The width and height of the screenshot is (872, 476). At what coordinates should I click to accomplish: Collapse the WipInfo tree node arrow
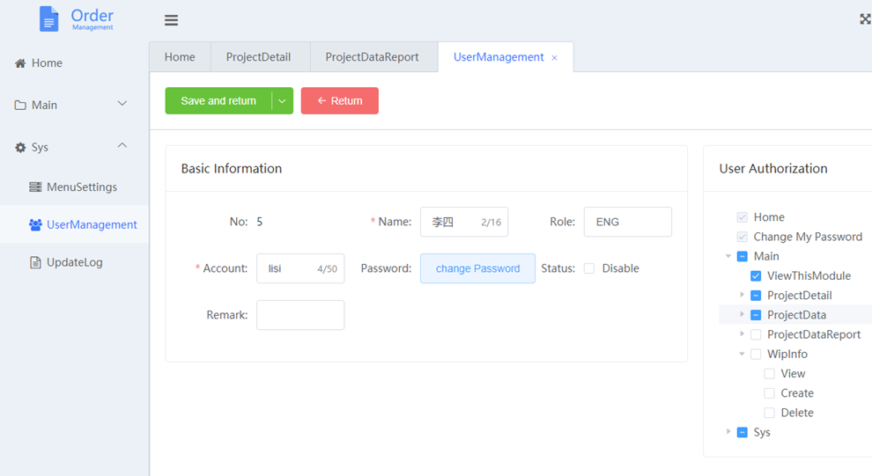coord(742,354)
